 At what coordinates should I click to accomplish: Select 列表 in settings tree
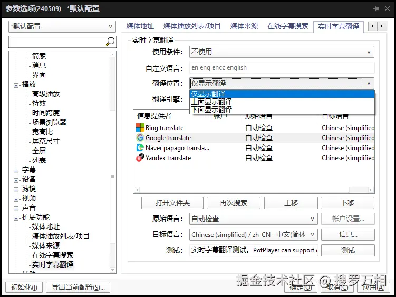tap(39, 161)
